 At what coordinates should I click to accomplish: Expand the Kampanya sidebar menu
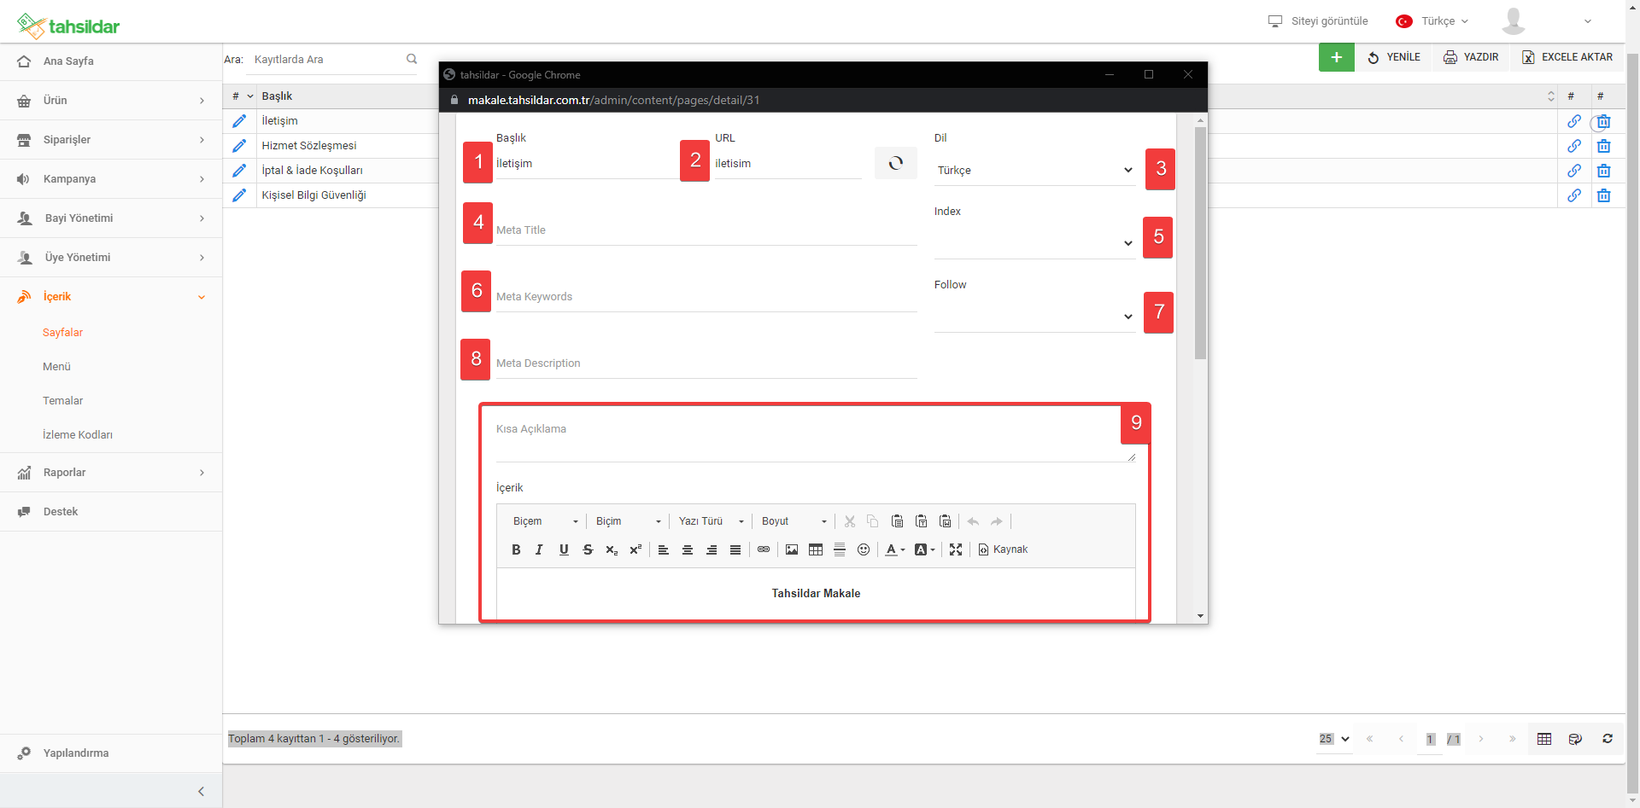click(x=111, y=179)
